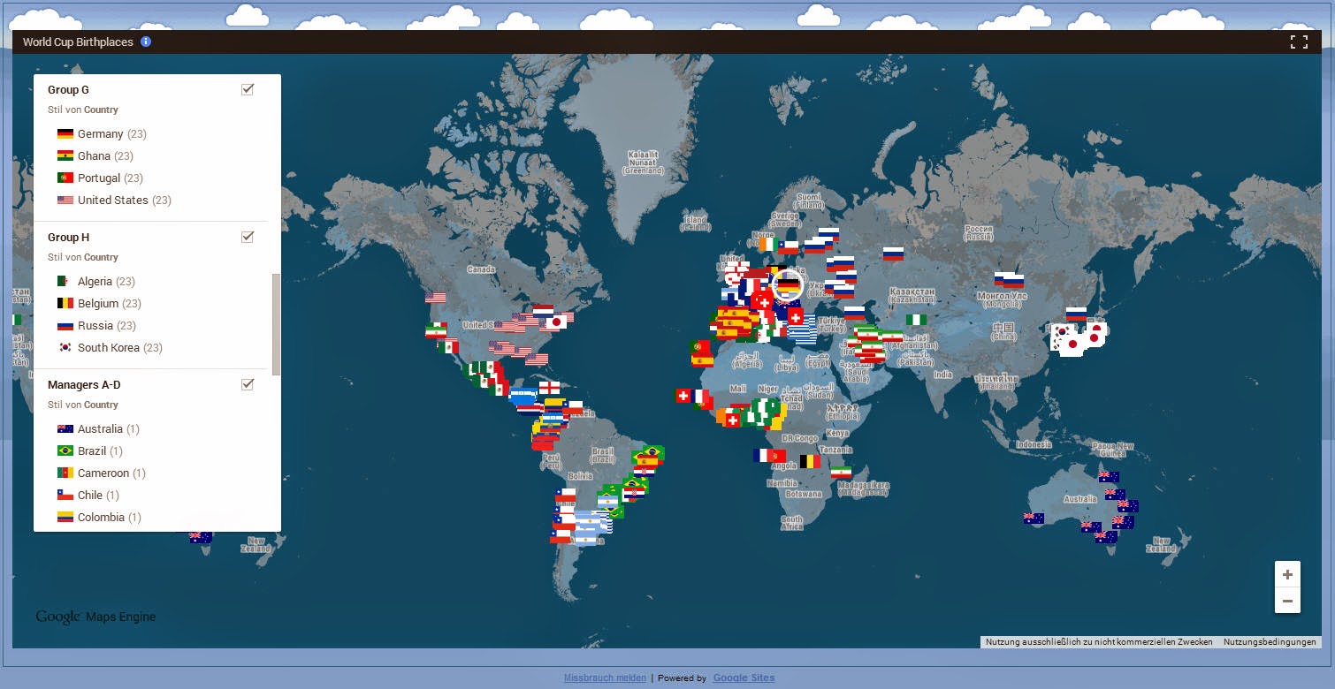Select the Portuguese flag marker on Portugal

point(701,347)
